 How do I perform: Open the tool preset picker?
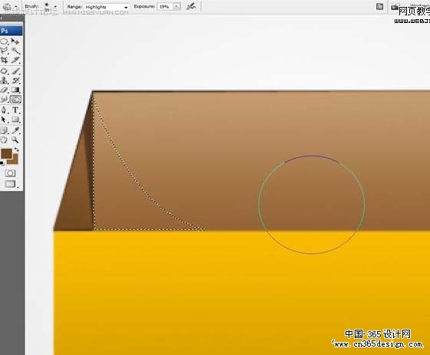point(9,7)
